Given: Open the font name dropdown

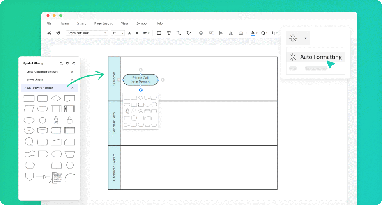Looking at the screenshot, I should click(87, 33).
